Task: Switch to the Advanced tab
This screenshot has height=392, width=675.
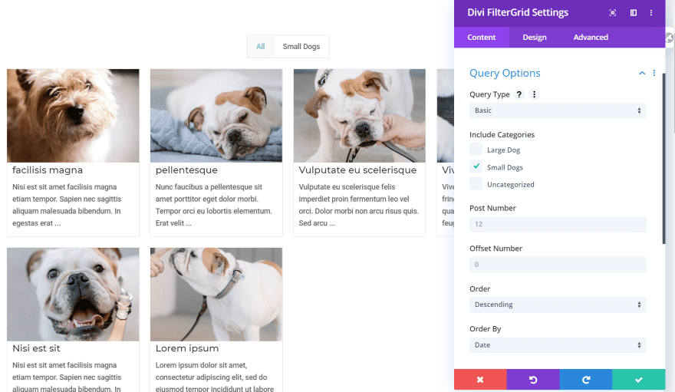Action: coord(591,38)
